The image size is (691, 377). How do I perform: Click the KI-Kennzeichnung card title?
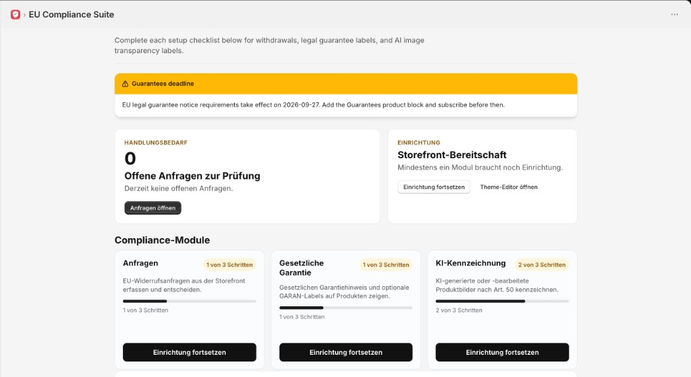click(x=470, y=263)
